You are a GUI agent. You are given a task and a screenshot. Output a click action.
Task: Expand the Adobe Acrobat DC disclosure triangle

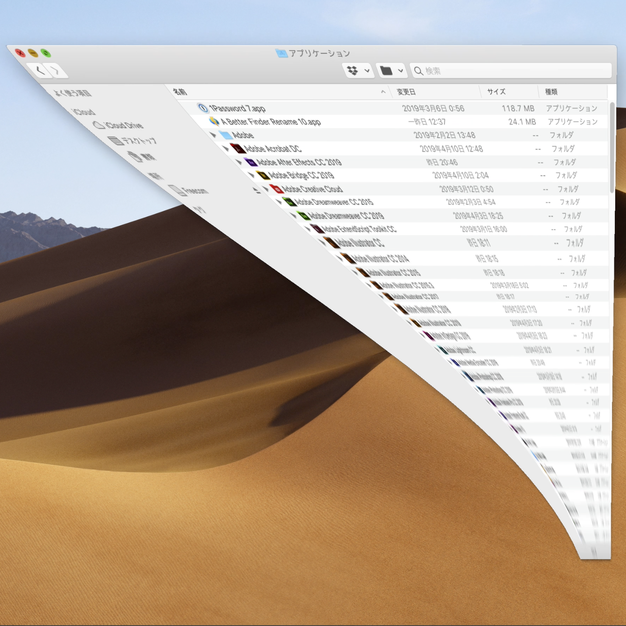tap(226, 149)
